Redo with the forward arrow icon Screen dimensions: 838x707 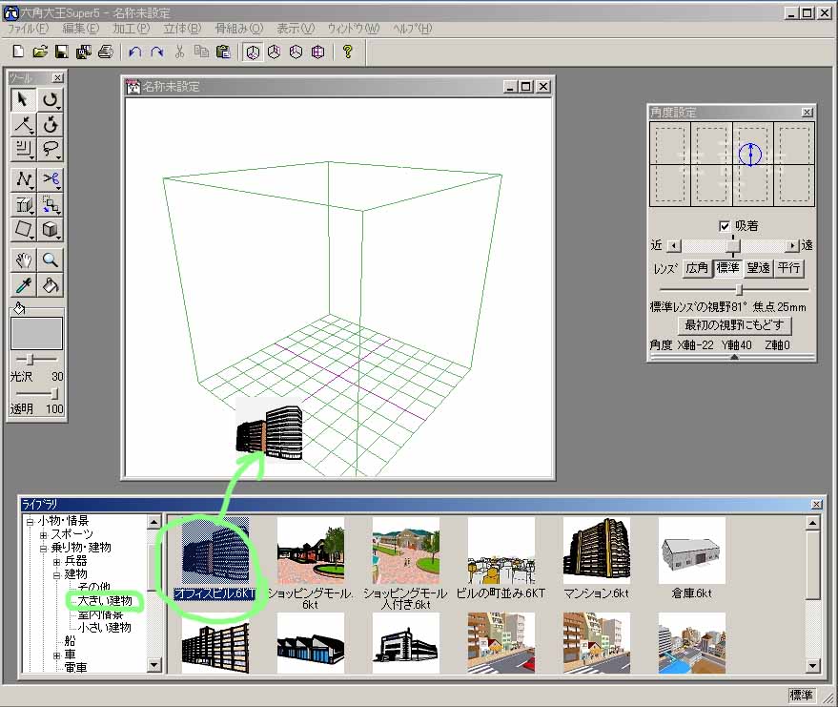156,52
